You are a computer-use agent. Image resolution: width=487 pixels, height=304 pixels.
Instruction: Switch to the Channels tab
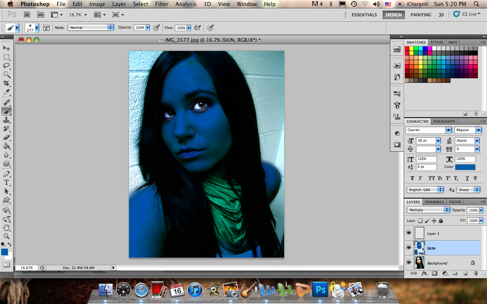tap(434, 202)
